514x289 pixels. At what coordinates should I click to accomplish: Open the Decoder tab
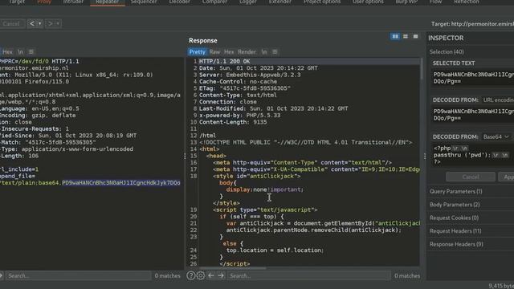click(179, 2)
